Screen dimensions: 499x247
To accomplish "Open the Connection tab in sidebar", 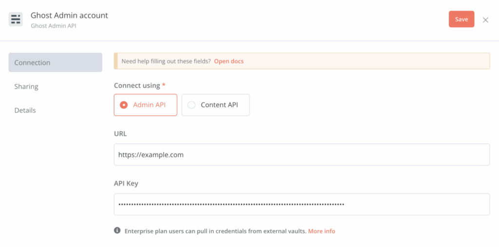I will (55, 62).
